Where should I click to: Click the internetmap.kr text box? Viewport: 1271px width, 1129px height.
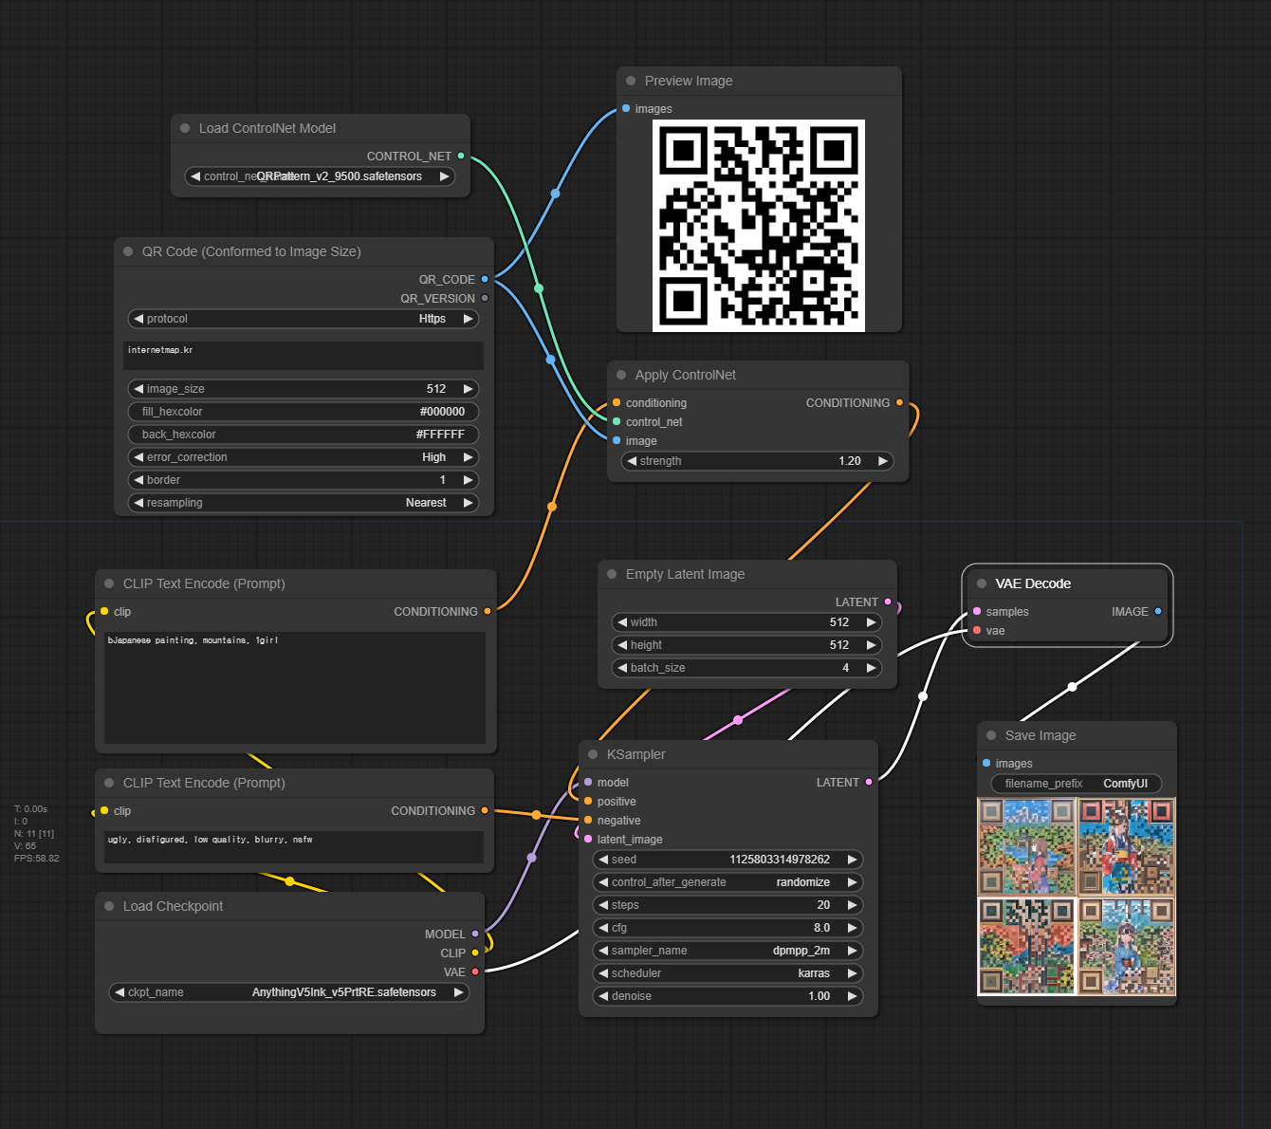pos(304,356)
